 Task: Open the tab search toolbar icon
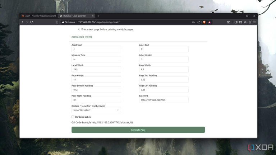click(229, 22)
